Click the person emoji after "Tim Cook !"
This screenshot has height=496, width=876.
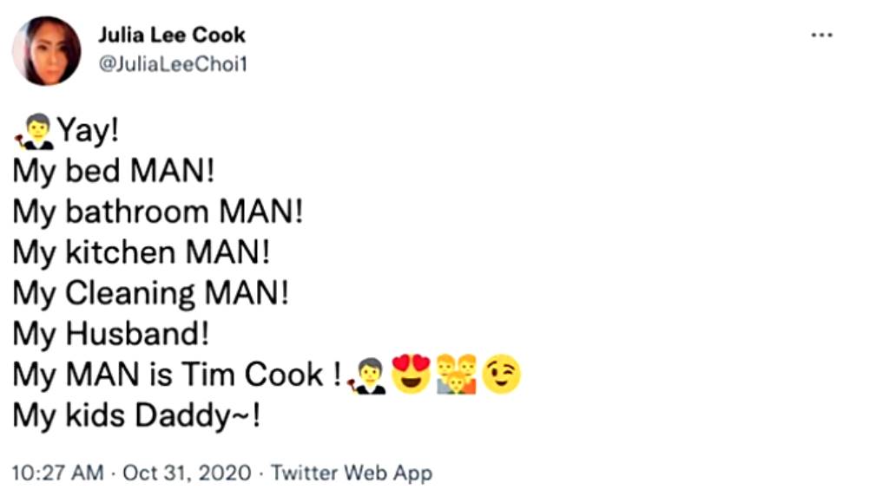[x=366, y=375]
